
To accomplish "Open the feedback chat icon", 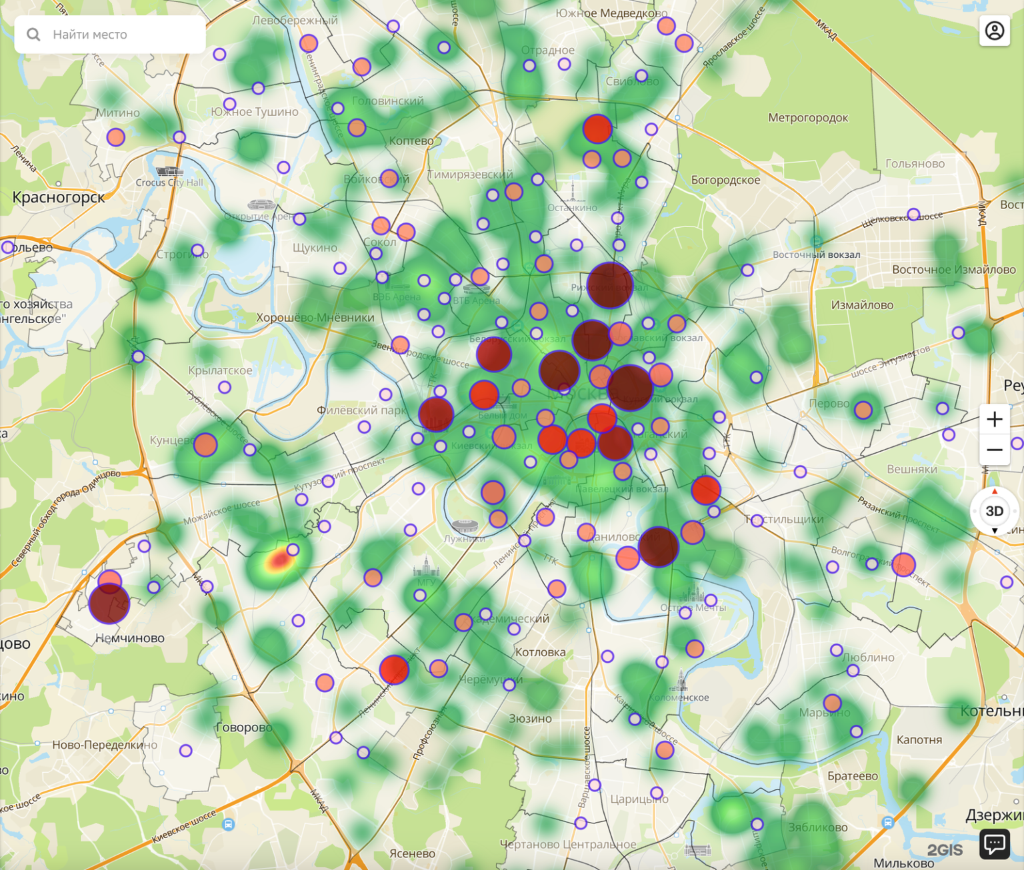I will click(994, 844).
